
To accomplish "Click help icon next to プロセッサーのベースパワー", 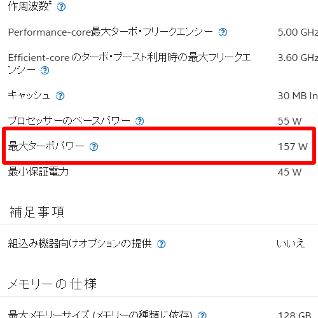I will 139,121.
